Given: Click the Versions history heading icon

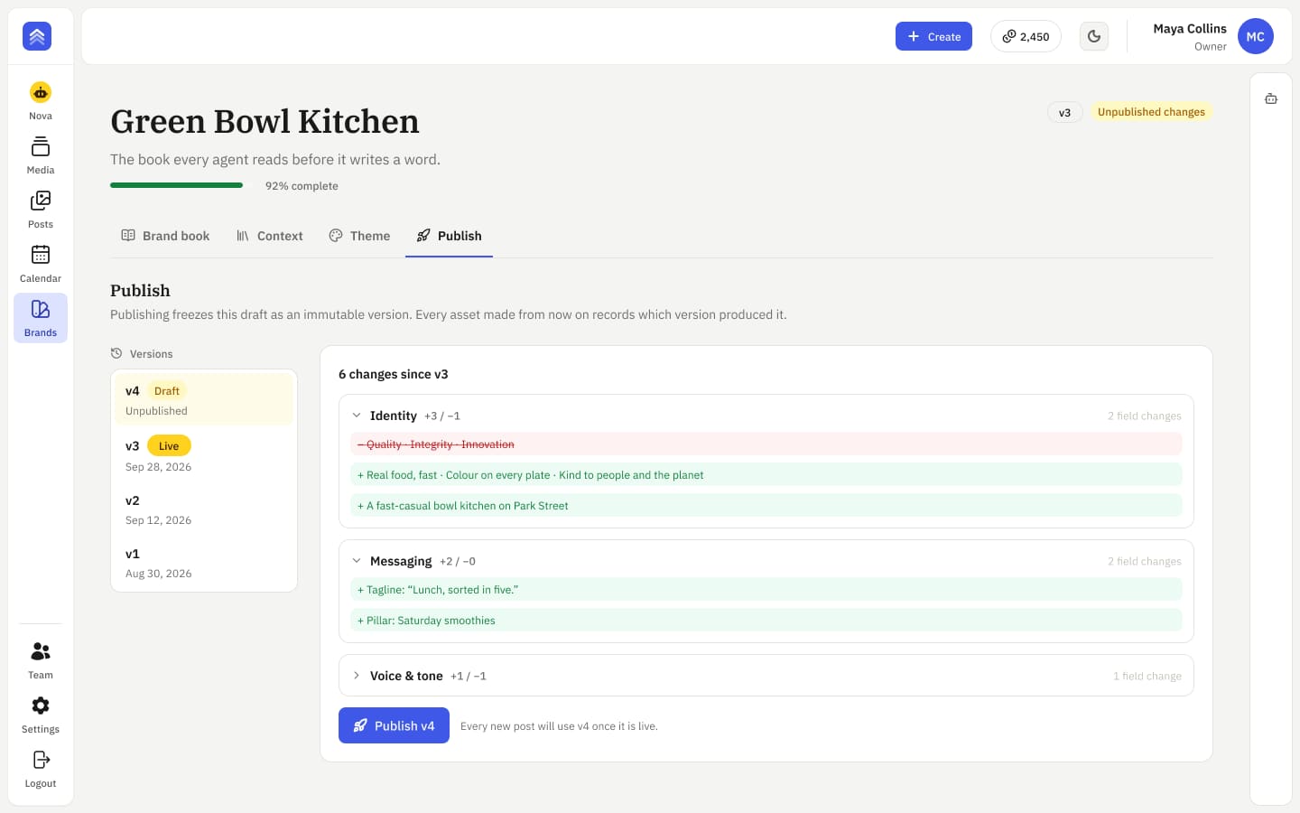Looking at the screenshot, I should [x=116, y=353].
